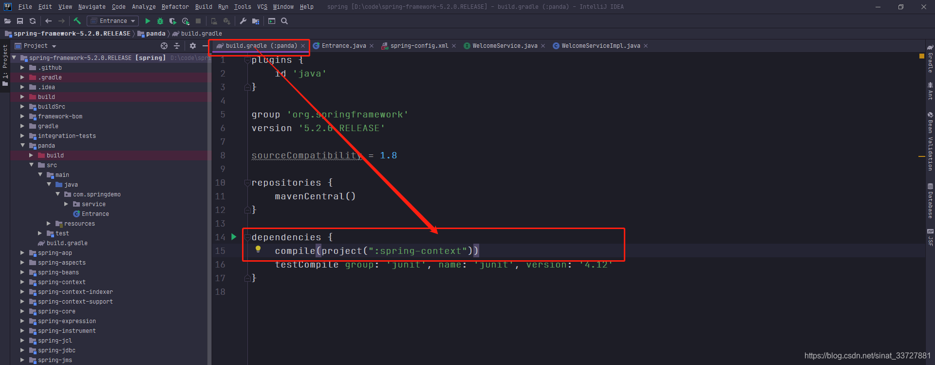Viewport: 935px width, 365px height.
Task: Build project with the green hammer icon
Action: [77, 21]
